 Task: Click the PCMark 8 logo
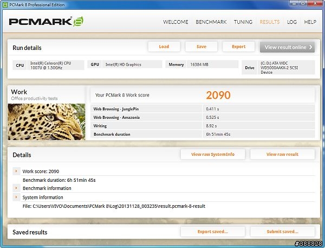pos(46,21)
